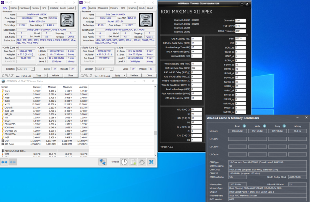The height and width of the screenshot is (202, 310).
Task: Click AIDA64 Memory Latency value 36.4 ns
Action: pyautogui.click(x=297, y=131)
